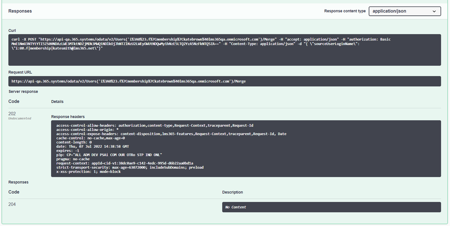The width and height of the screenshot is (450, 226).
Task: Open the Response content type dropdown
Action: [x=404, y=11]
